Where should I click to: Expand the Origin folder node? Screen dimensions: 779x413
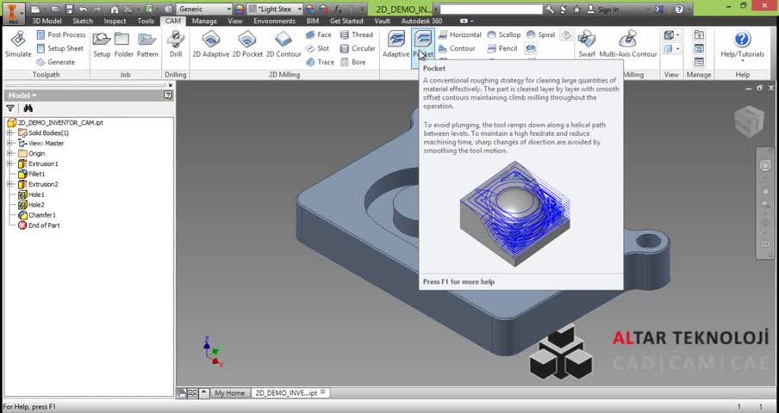tap(9, 154)
